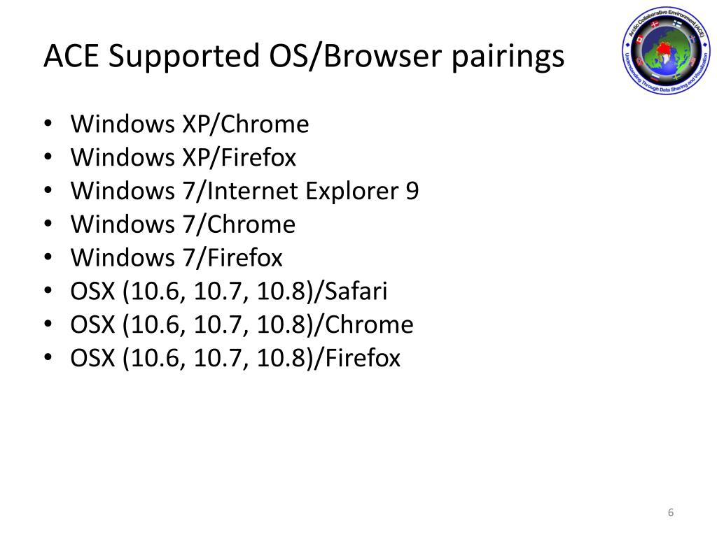The image size is (717, 537).
Task: Click the OSX (10.6, 10.7, 10.8)/Firefox line
Action: pyautogui.click(x=235, y=358)
